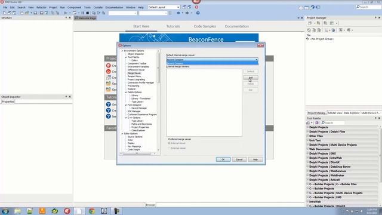Open the File menu
This screenshot has height=215, width=382.
pos(5,7)
